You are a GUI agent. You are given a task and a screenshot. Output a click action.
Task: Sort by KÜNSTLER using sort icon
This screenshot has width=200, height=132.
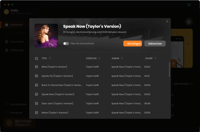[99, 58]
